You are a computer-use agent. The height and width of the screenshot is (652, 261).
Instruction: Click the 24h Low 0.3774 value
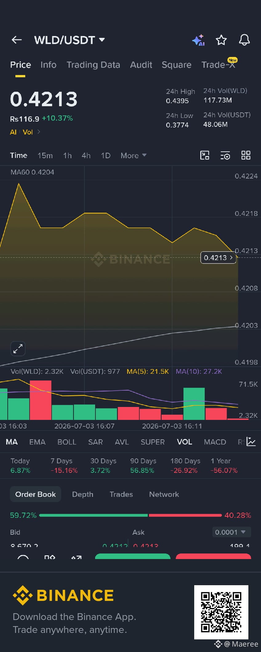177,125
